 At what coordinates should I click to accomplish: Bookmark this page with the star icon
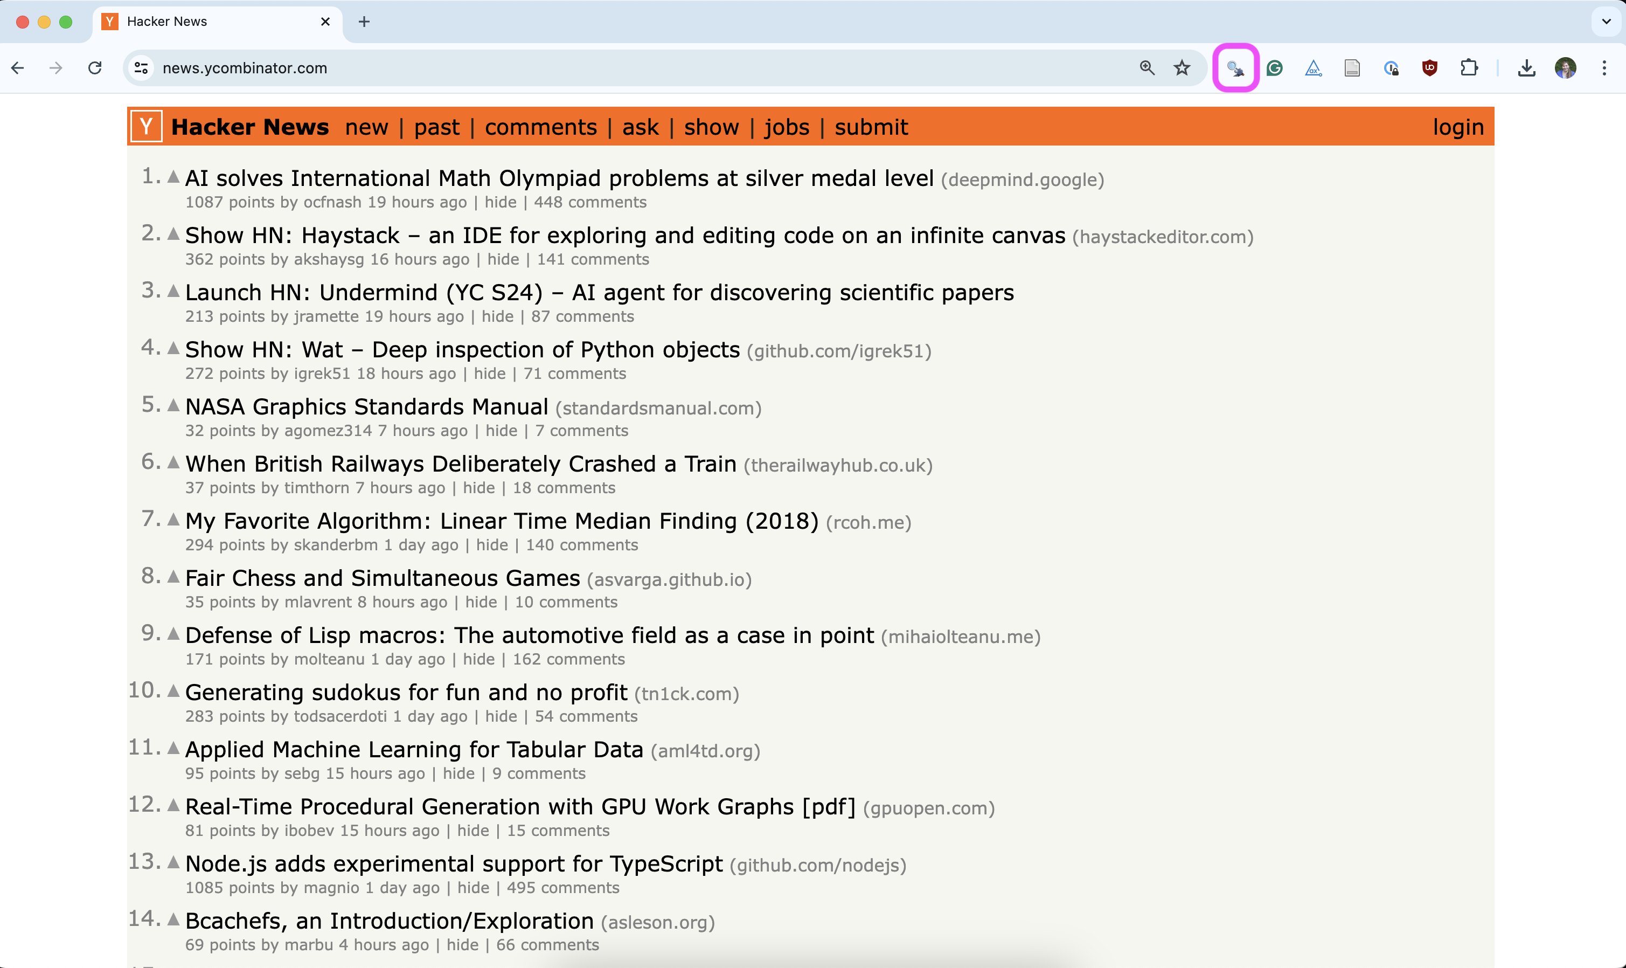coord(1182,68)
